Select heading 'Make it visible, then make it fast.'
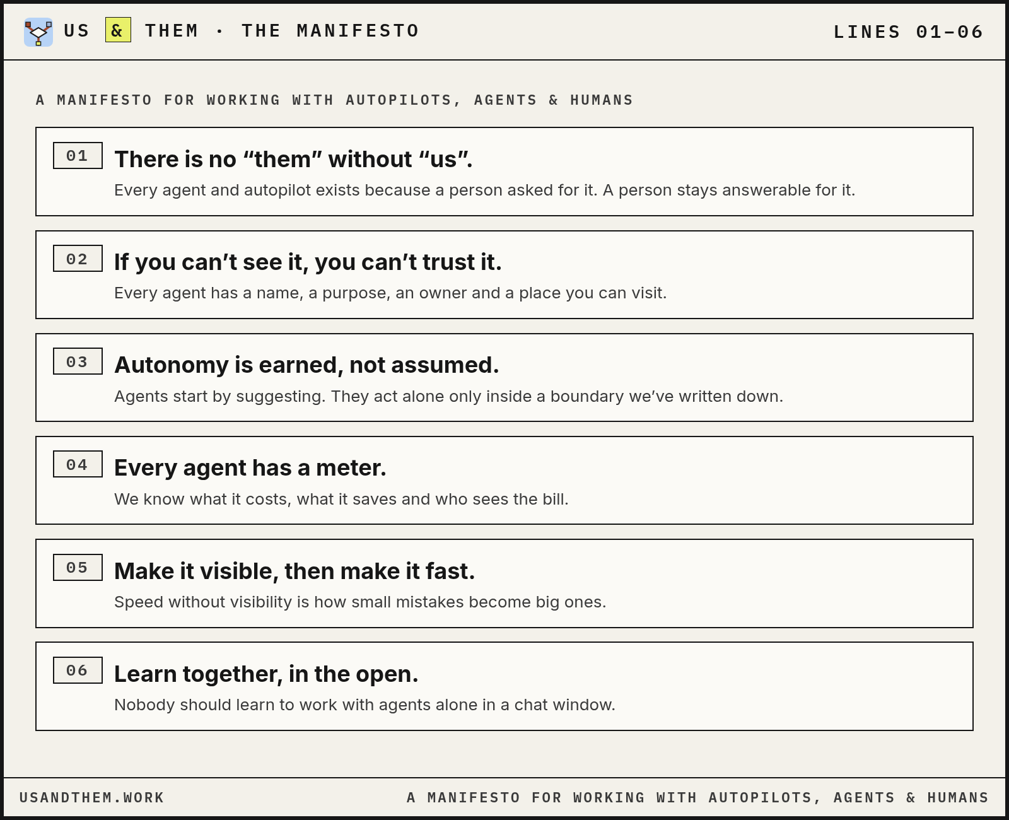1009x820 pixels. 295,571
